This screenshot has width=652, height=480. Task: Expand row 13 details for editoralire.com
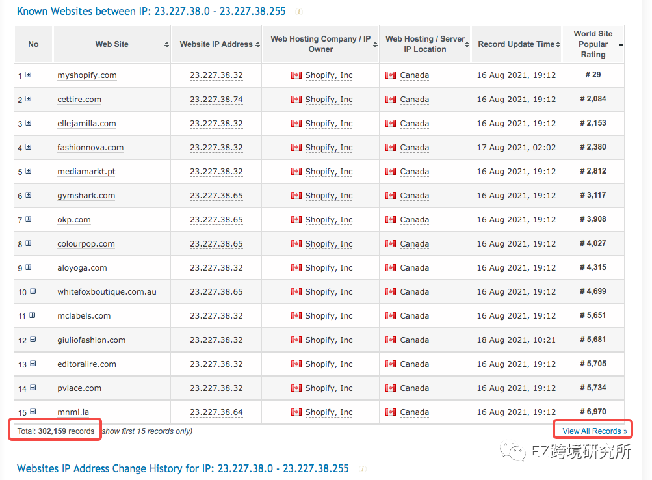33,364
